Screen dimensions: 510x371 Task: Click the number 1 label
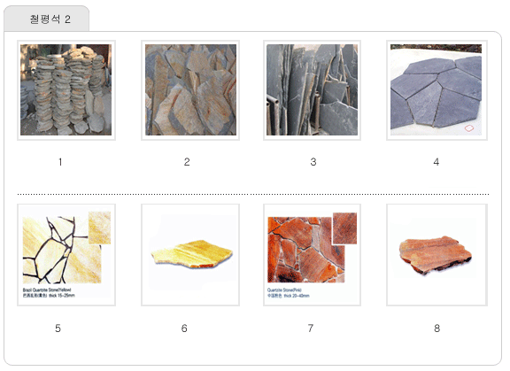tap(60, 162)
